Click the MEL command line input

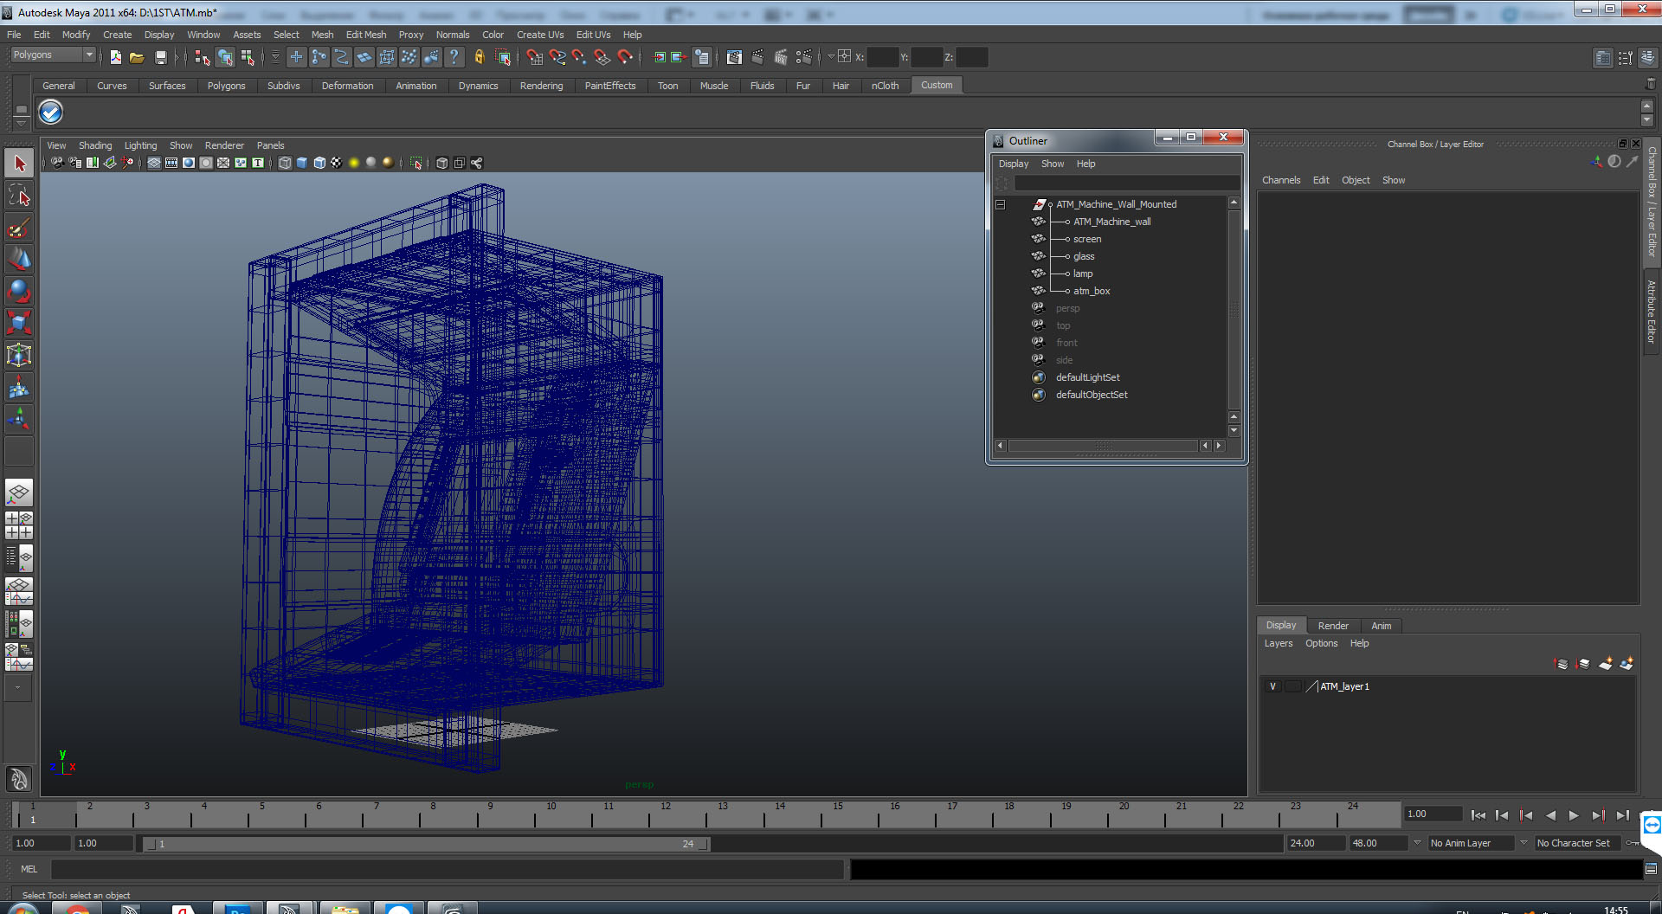448,869
